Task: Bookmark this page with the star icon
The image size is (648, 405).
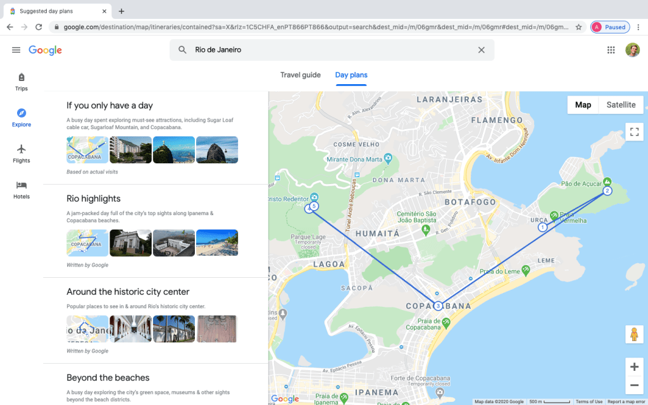Action: pyautogui.click(x=578, y=27)
